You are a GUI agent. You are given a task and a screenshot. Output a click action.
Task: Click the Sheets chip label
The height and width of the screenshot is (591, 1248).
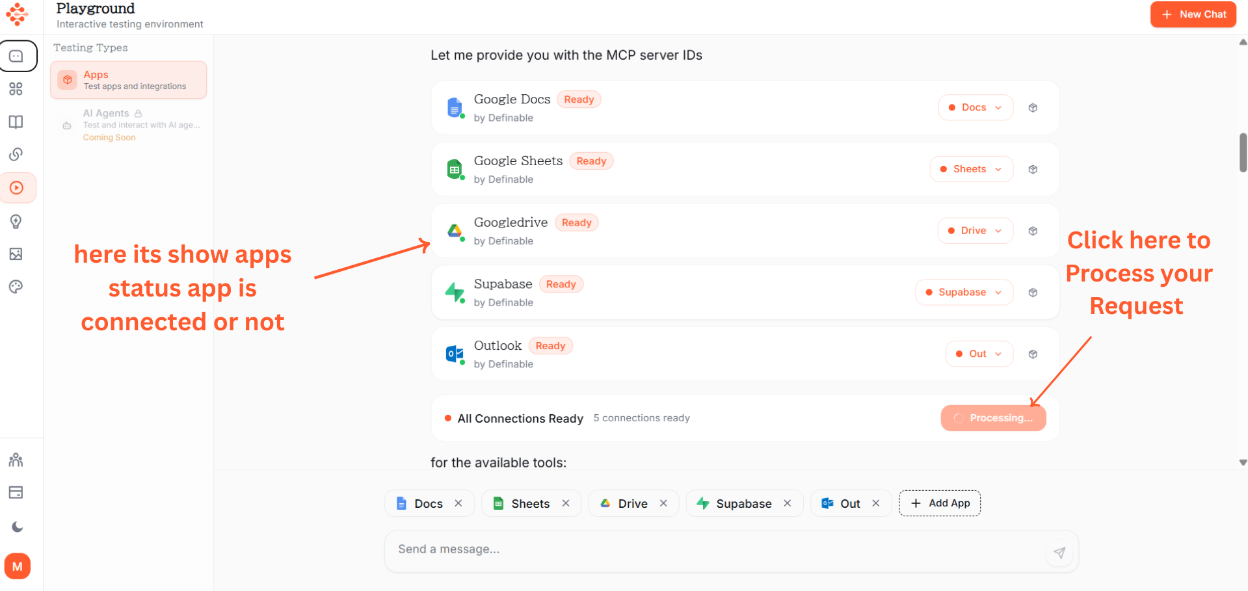pos(531,504)
